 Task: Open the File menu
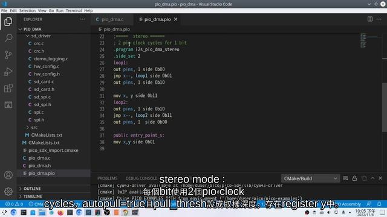4,11
